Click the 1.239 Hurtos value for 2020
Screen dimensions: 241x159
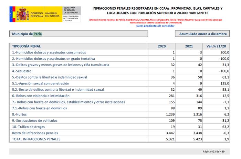click(170, 114)
